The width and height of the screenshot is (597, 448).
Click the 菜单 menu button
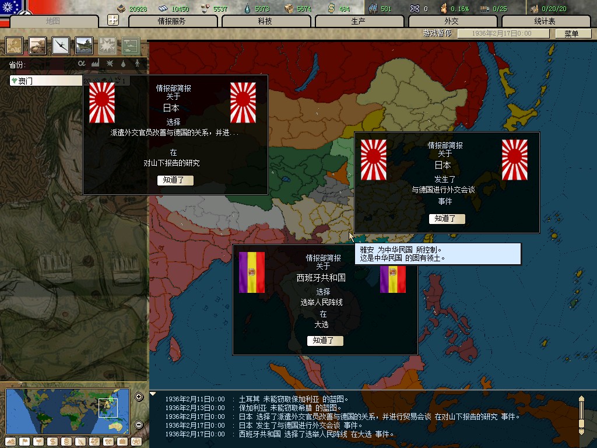(571, 34)
